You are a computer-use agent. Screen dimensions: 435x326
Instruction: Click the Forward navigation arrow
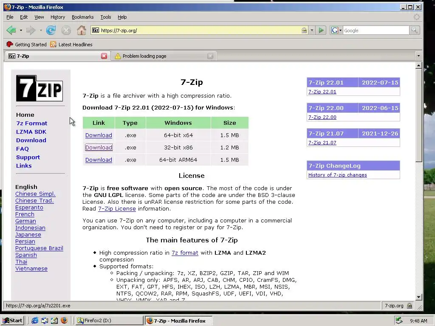tap(31, 30)
